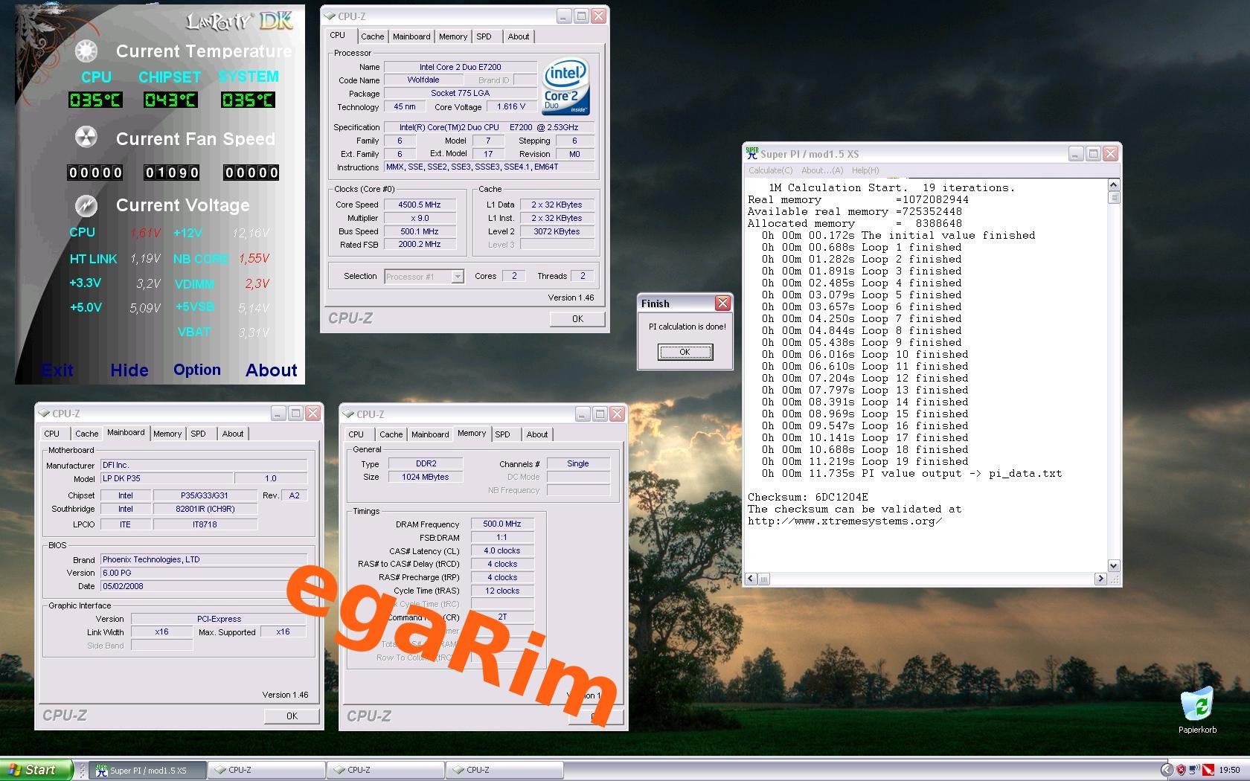Click the Core Voltage 1.616 V field
This screenshot has height=781, width=1250.
point(511,106)
